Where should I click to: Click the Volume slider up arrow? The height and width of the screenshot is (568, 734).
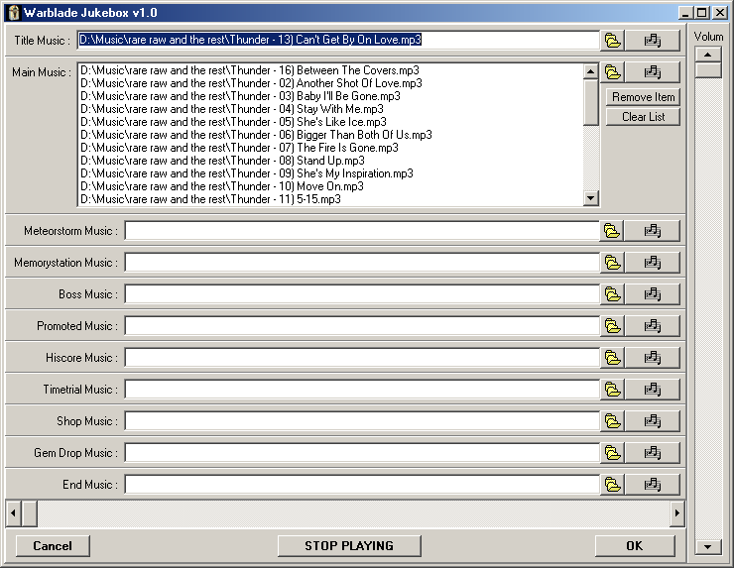(708, 54)
